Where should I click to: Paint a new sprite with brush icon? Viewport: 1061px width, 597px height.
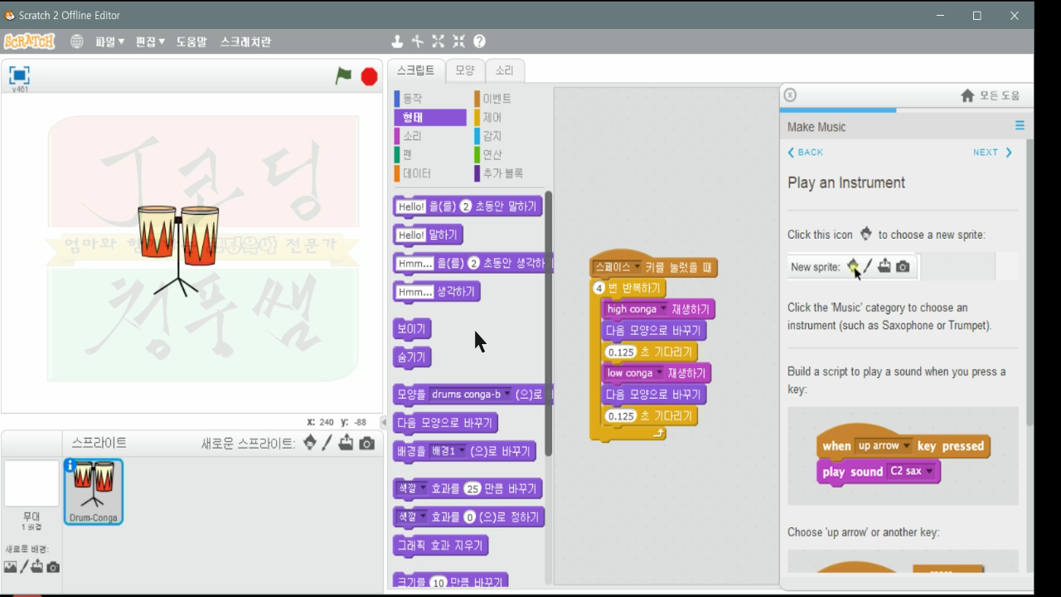[x=327, y=443]
